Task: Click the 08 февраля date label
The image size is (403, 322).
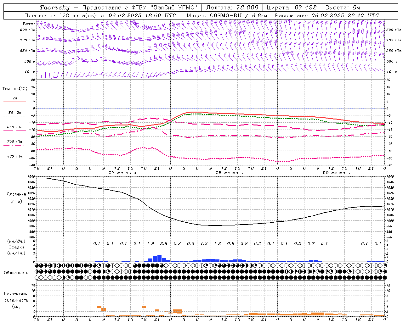Action: [230, 173]
